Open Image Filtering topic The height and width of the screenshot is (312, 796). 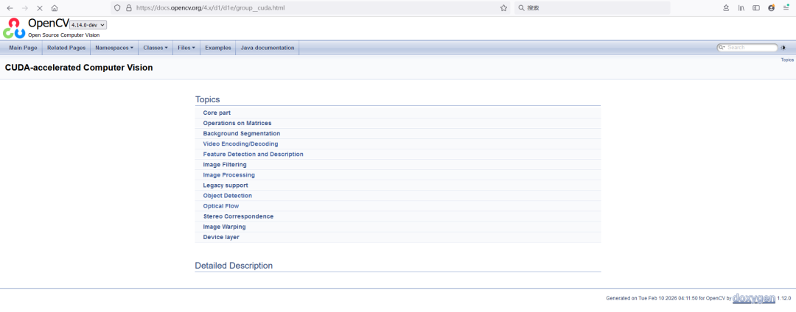tap(225, 165)
